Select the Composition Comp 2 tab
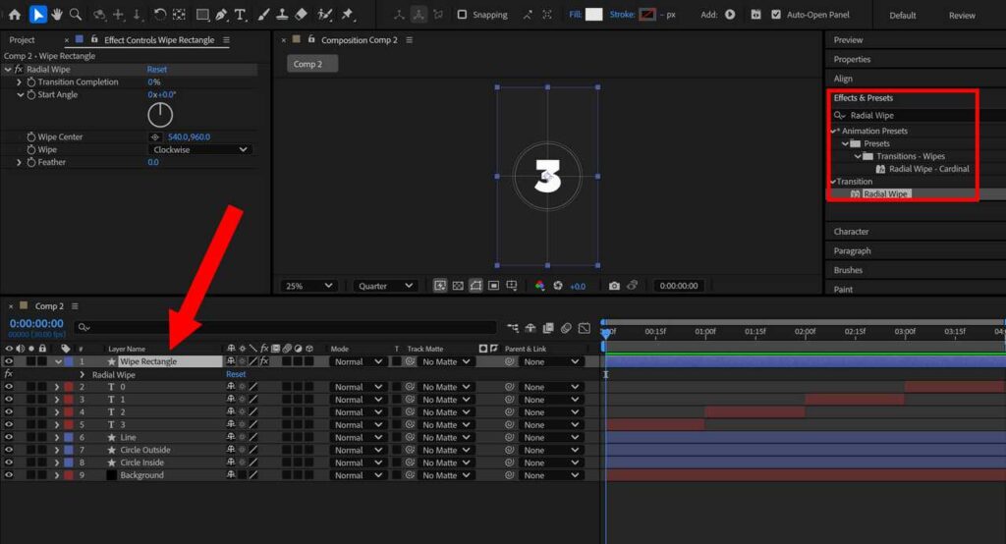The width and height of the screenshot is (1006, 544). coord(360,40)
